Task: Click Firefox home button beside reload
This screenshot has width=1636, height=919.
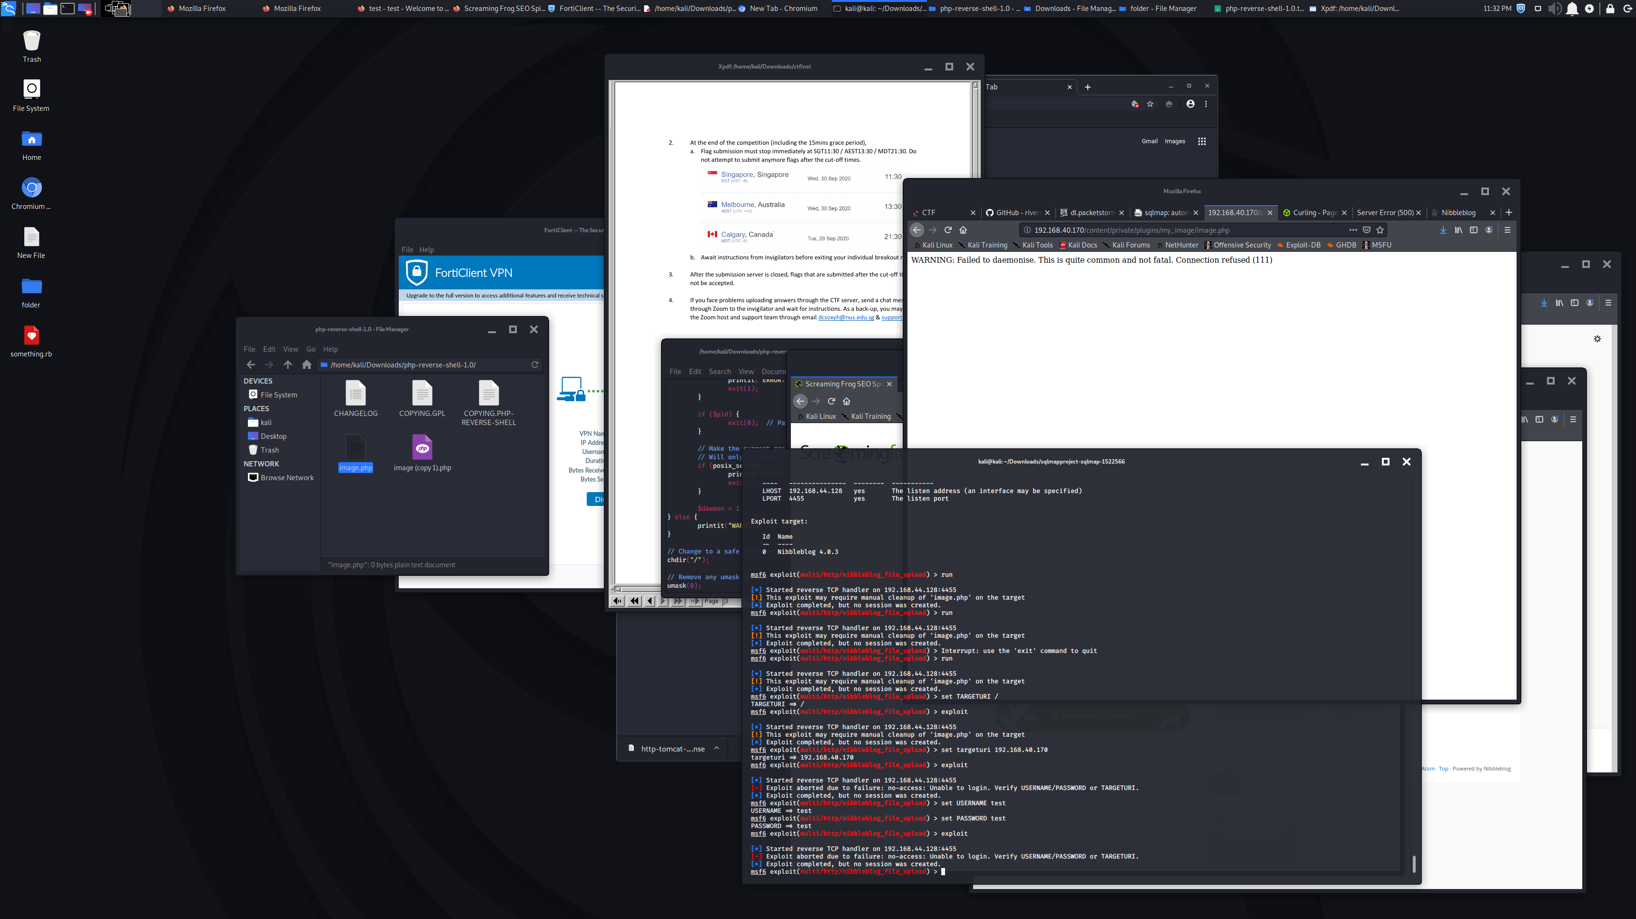Action: (963, 230)
